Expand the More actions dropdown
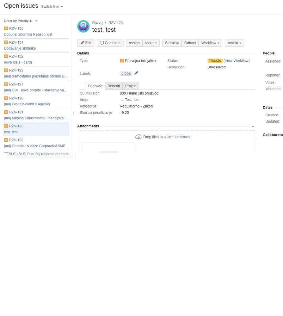 [x=151, y=43]
